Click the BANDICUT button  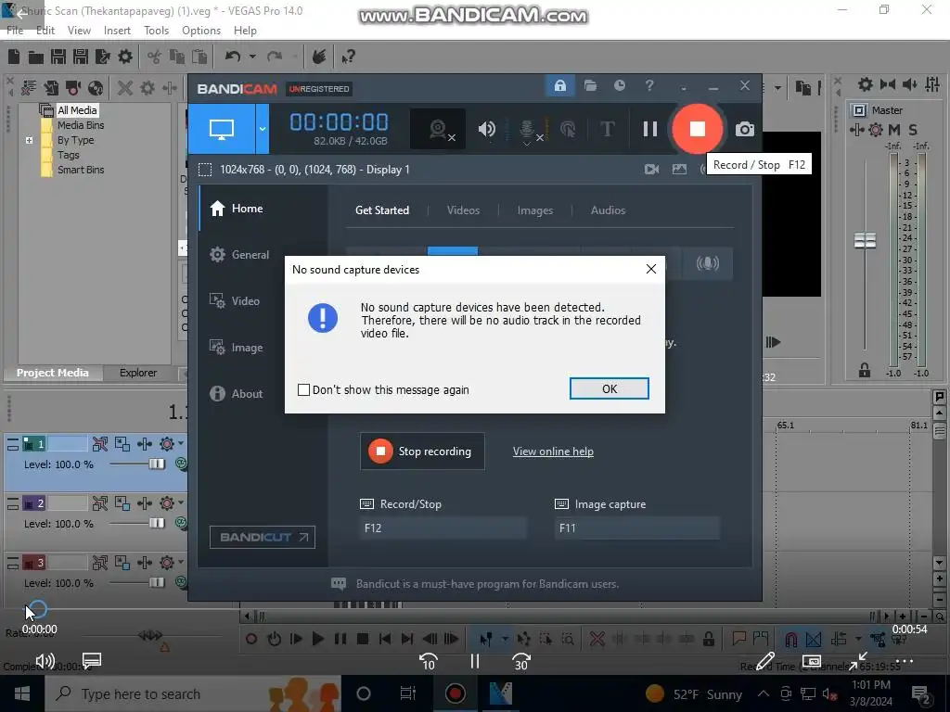point(263,537)
